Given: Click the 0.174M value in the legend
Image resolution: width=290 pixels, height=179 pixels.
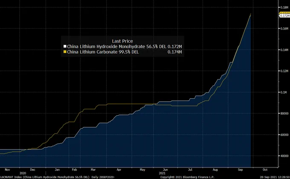Looking at the screenshot, I should pyautogui.click(x=174, y=52).
